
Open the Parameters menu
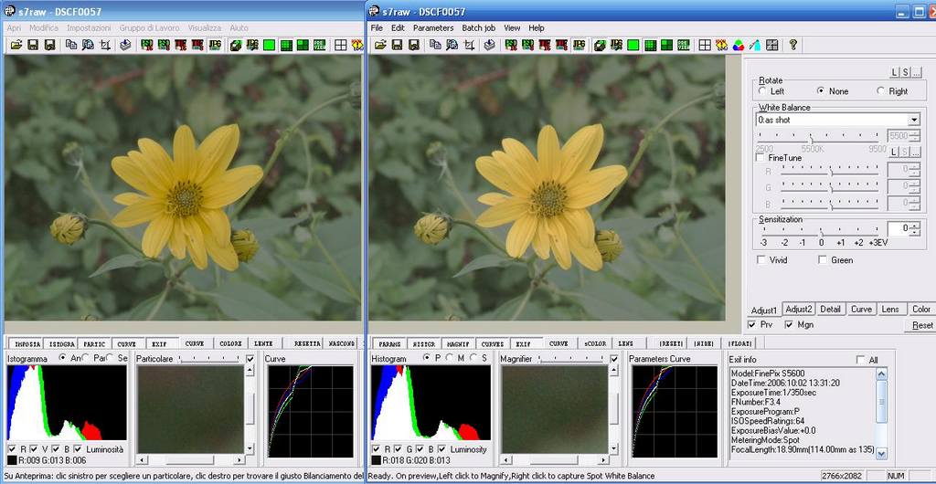tap(433, 28)
